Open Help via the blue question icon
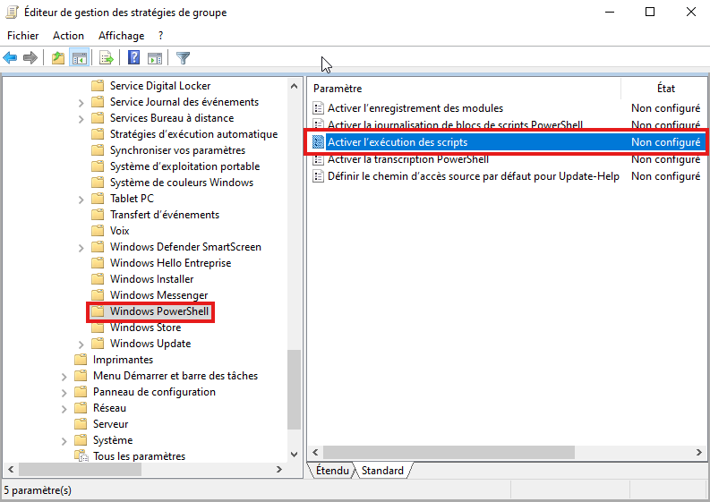 (133, 57)
